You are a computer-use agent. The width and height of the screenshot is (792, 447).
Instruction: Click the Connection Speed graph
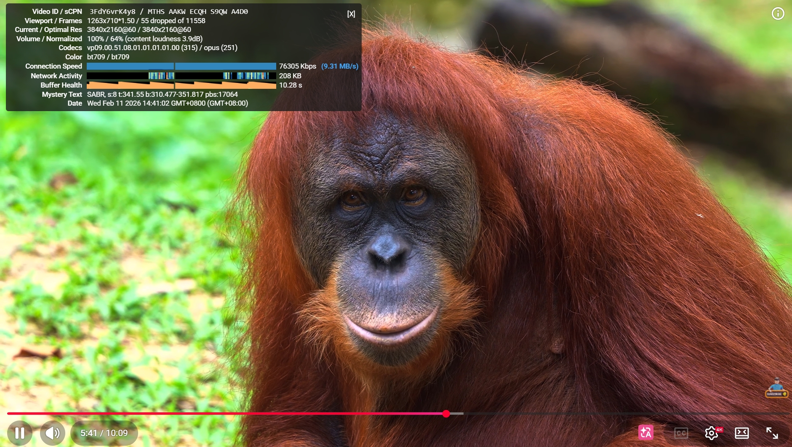tap(181, 66)
